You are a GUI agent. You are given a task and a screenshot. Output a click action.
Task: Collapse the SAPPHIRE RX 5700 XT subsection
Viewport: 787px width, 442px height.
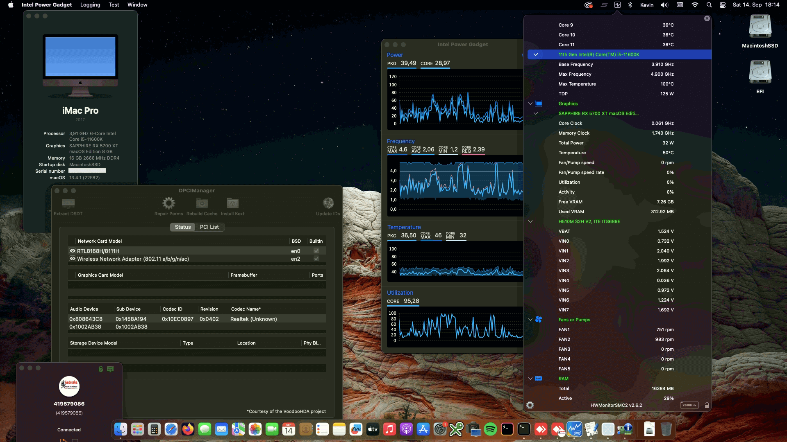point(535,113)
